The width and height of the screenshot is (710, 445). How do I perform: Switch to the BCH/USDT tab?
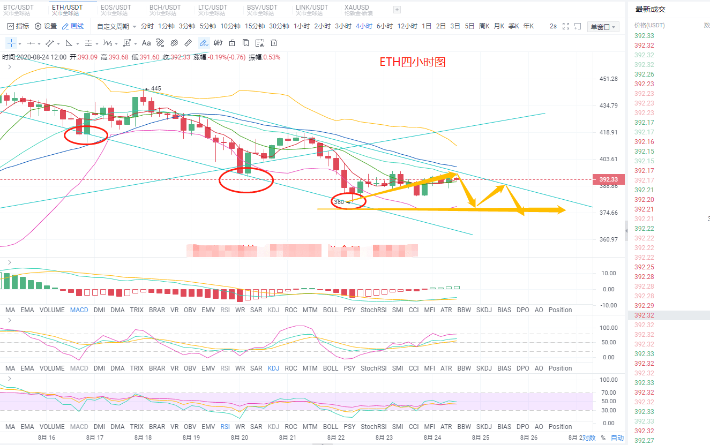(x=165, y=10)
